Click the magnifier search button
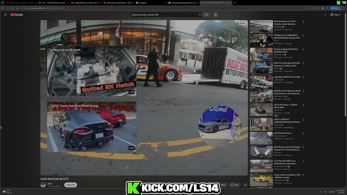Viewport: 347px width, 195px height. click(x=206, y=15)
